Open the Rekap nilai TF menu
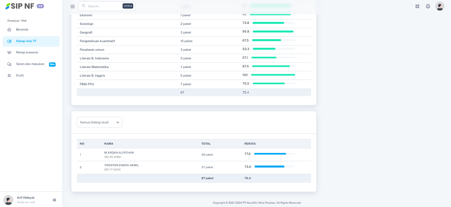The height and width of the screenshot is (207, 451). (26, 41)
